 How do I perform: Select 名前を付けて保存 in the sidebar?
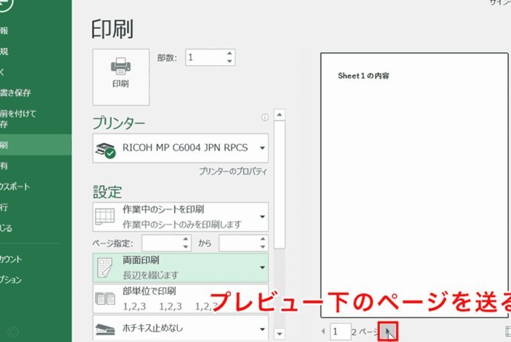(x=36, y=118)
